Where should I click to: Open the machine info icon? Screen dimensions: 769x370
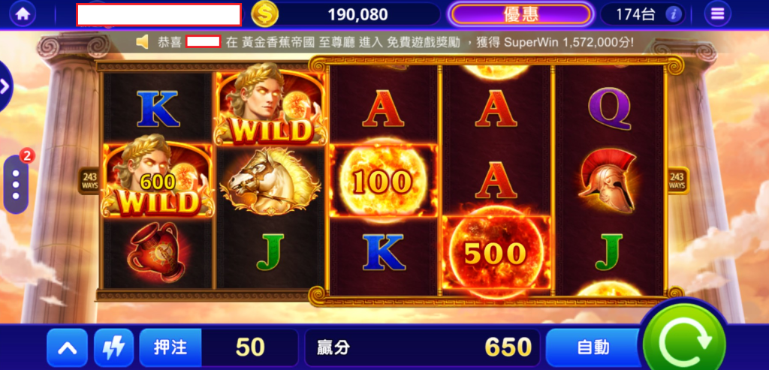674,14
